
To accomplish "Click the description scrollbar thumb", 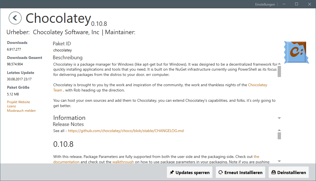I will [x=279, y=71].
